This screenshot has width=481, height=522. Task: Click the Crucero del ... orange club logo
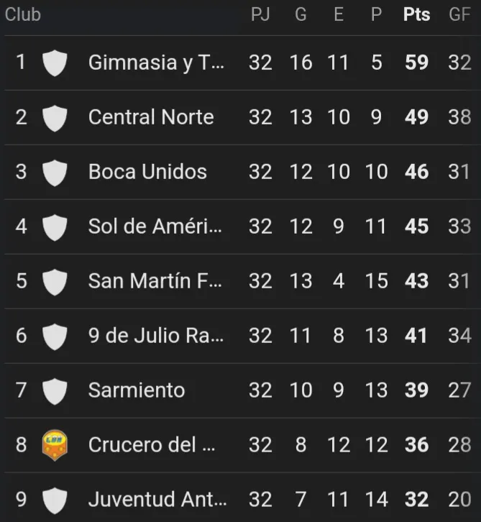pyautogui.click(x=55, y=445)
